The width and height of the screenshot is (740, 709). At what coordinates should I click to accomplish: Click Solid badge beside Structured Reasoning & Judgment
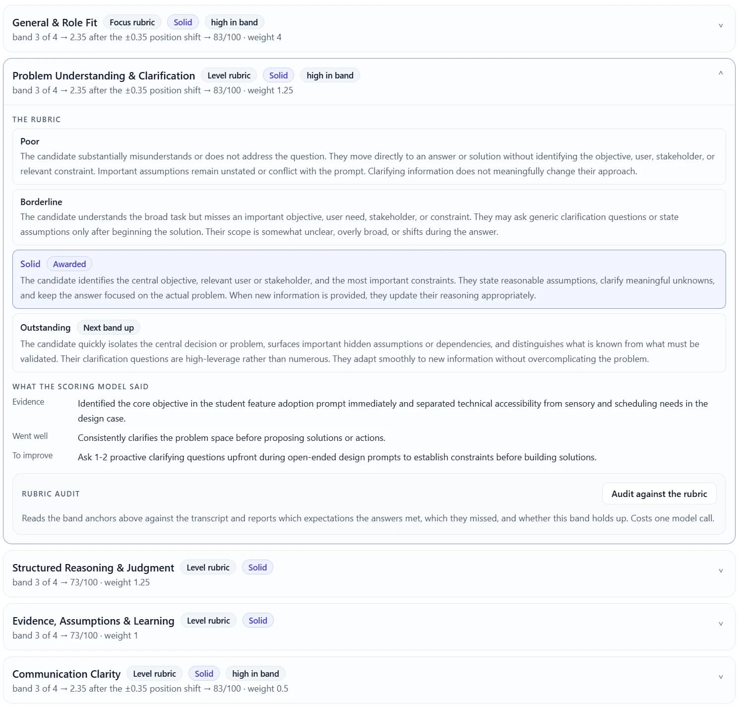257,567
